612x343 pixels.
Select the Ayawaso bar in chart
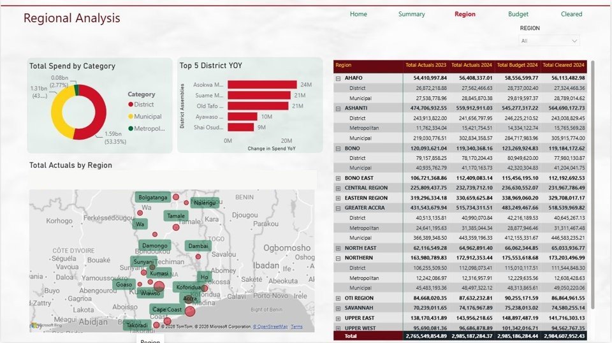click(x=242, y=116)
